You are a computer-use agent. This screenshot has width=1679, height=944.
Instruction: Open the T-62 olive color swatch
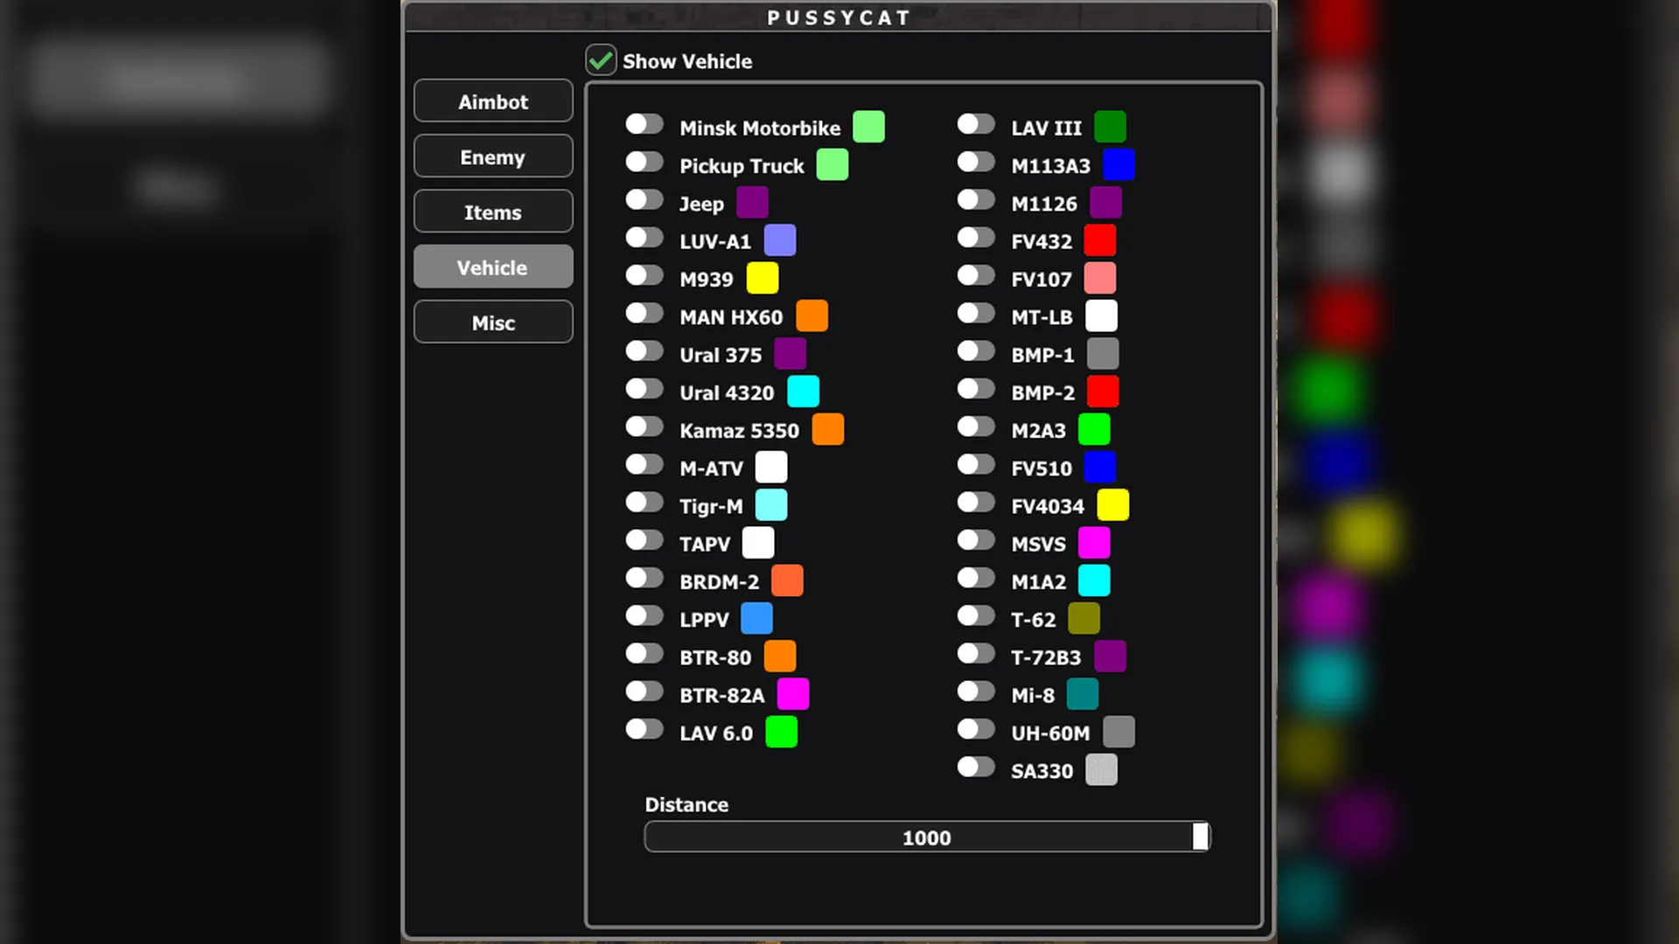click(1084, 619)
